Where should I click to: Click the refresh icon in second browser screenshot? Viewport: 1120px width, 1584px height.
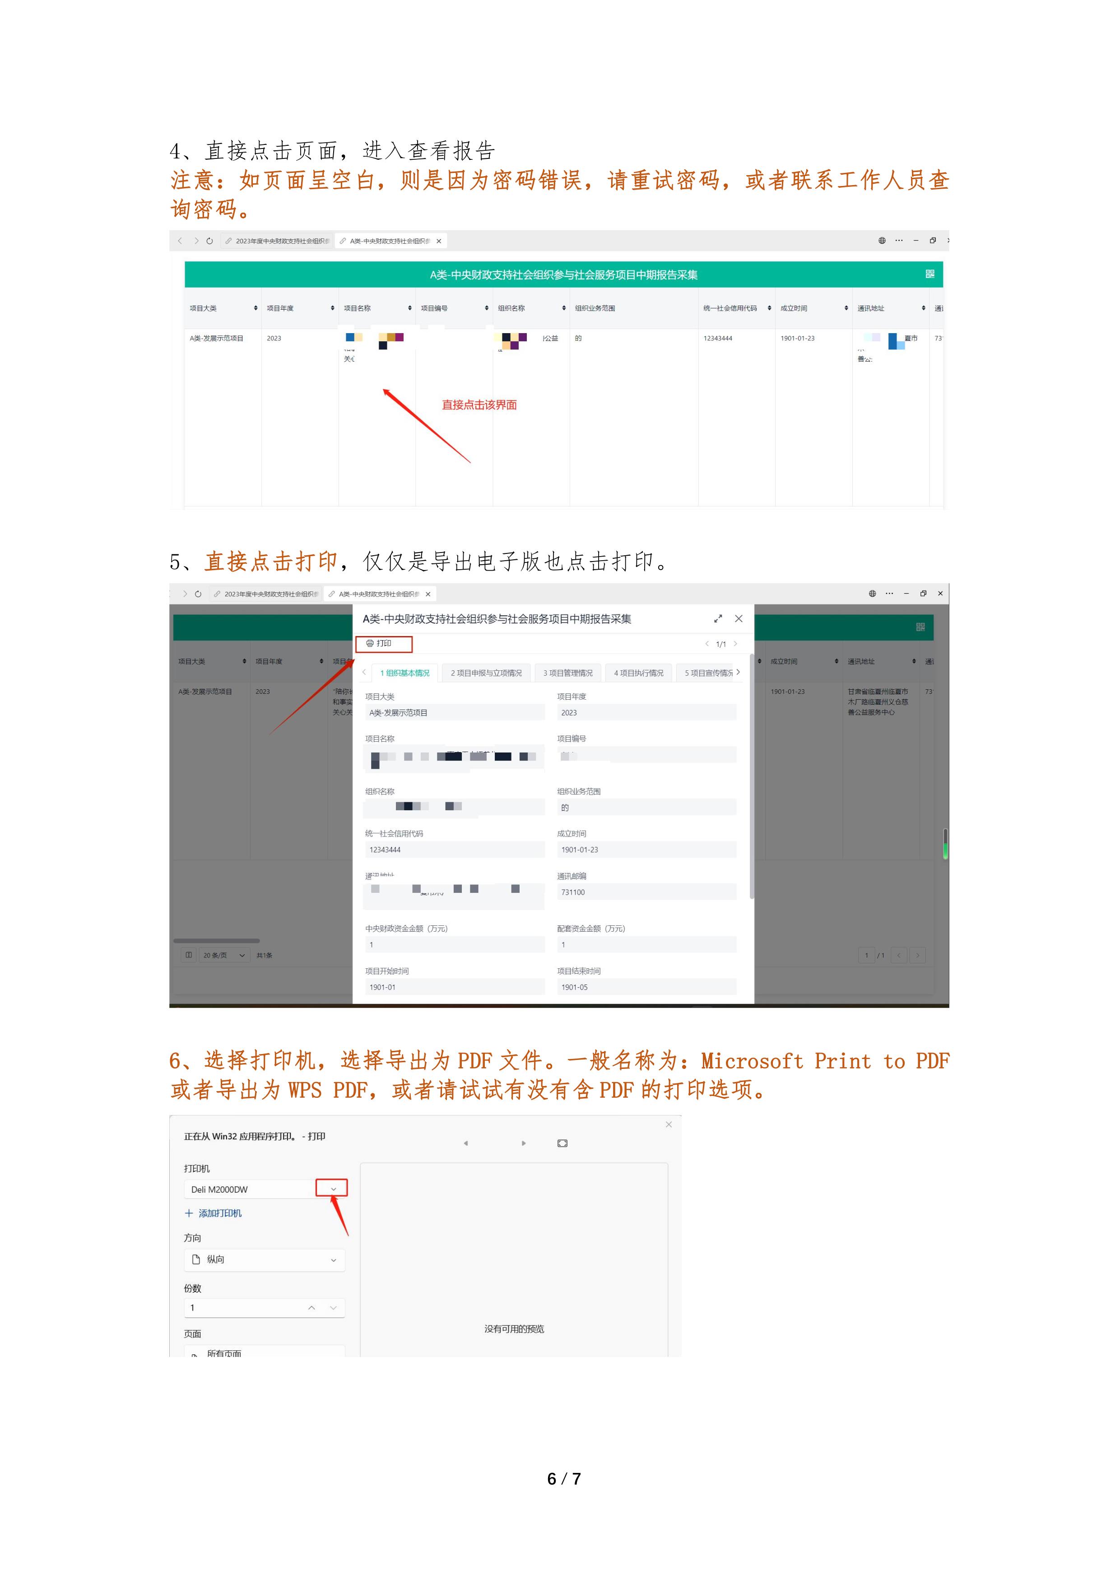coord(198,594)
